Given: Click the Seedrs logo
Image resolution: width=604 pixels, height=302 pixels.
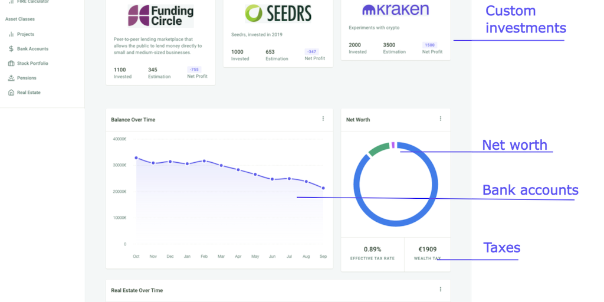Looking at the screenshot, I should pos(278,13).
